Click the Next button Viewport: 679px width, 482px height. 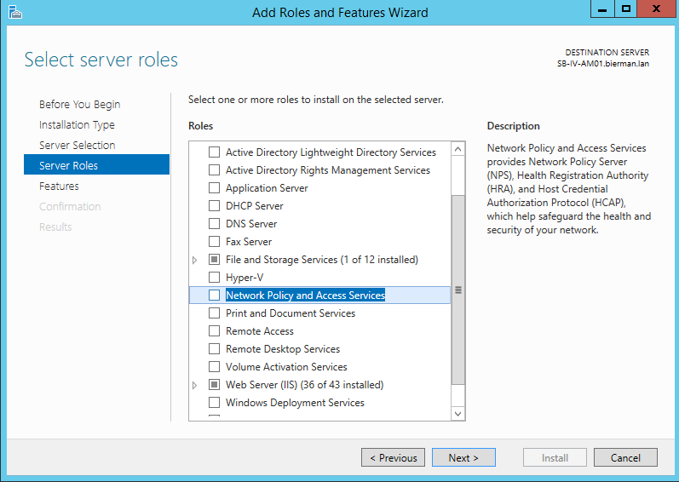(x=463, y=457)
